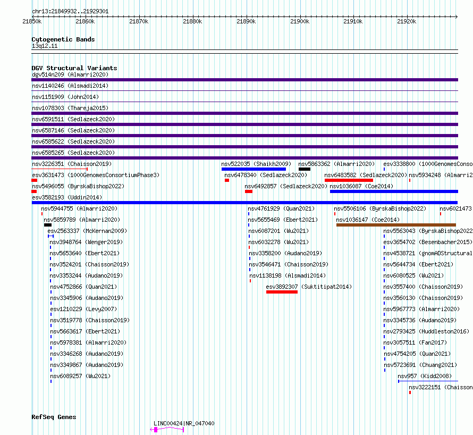Click the nsv1138198 (Alsmadi2014) label
Viewport: 473px width, 435px height.
tap(288, 275)
